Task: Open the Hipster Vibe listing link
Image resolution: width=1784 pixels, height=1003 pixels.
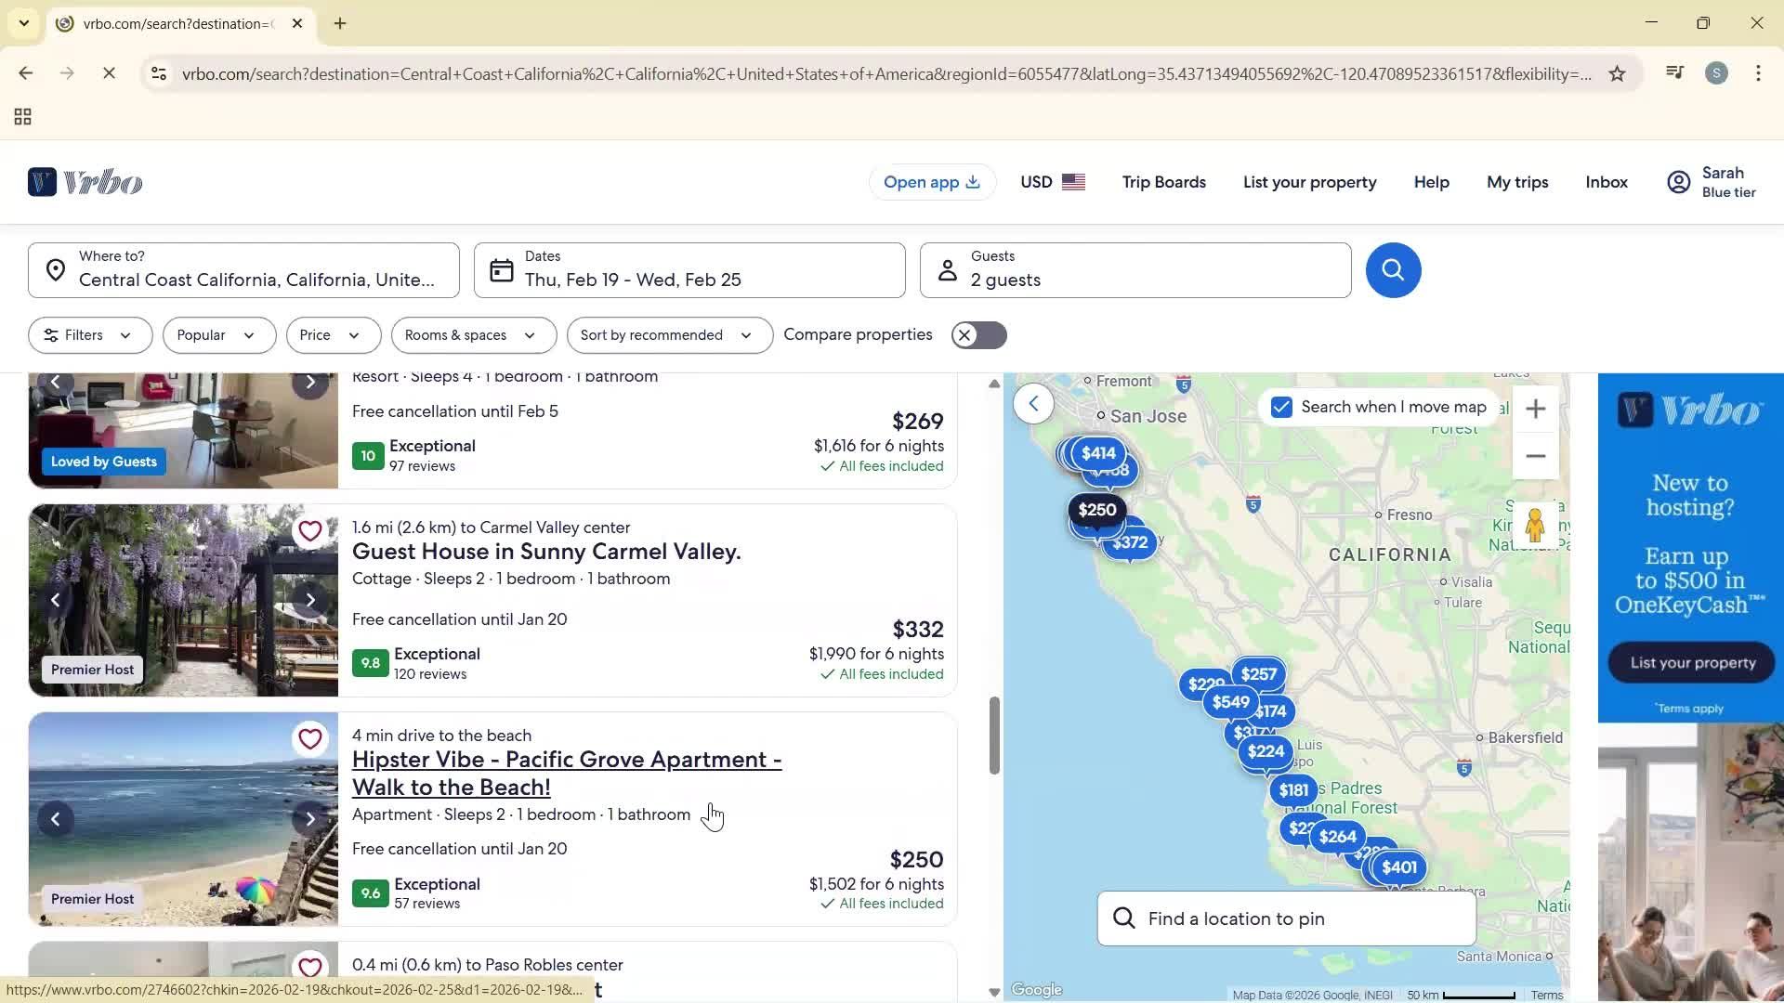Action: pos(567,773)
